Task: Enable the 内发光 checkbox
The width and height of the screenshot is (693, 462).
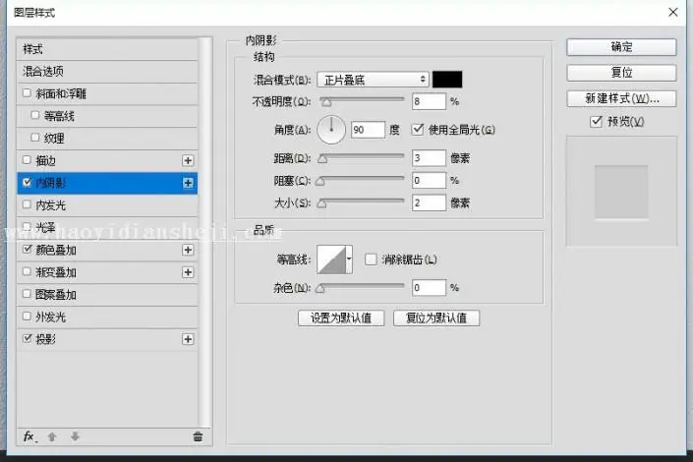Action: coord(27,204)
